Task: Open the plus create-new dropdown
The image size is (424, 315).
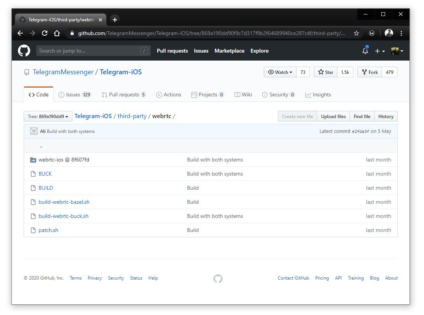Action: (x=379, y=51)
